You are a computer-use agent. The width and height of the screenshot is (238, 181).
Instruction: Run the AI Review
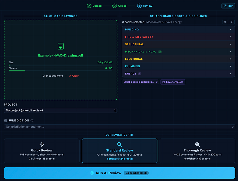[x=120, y=173]
